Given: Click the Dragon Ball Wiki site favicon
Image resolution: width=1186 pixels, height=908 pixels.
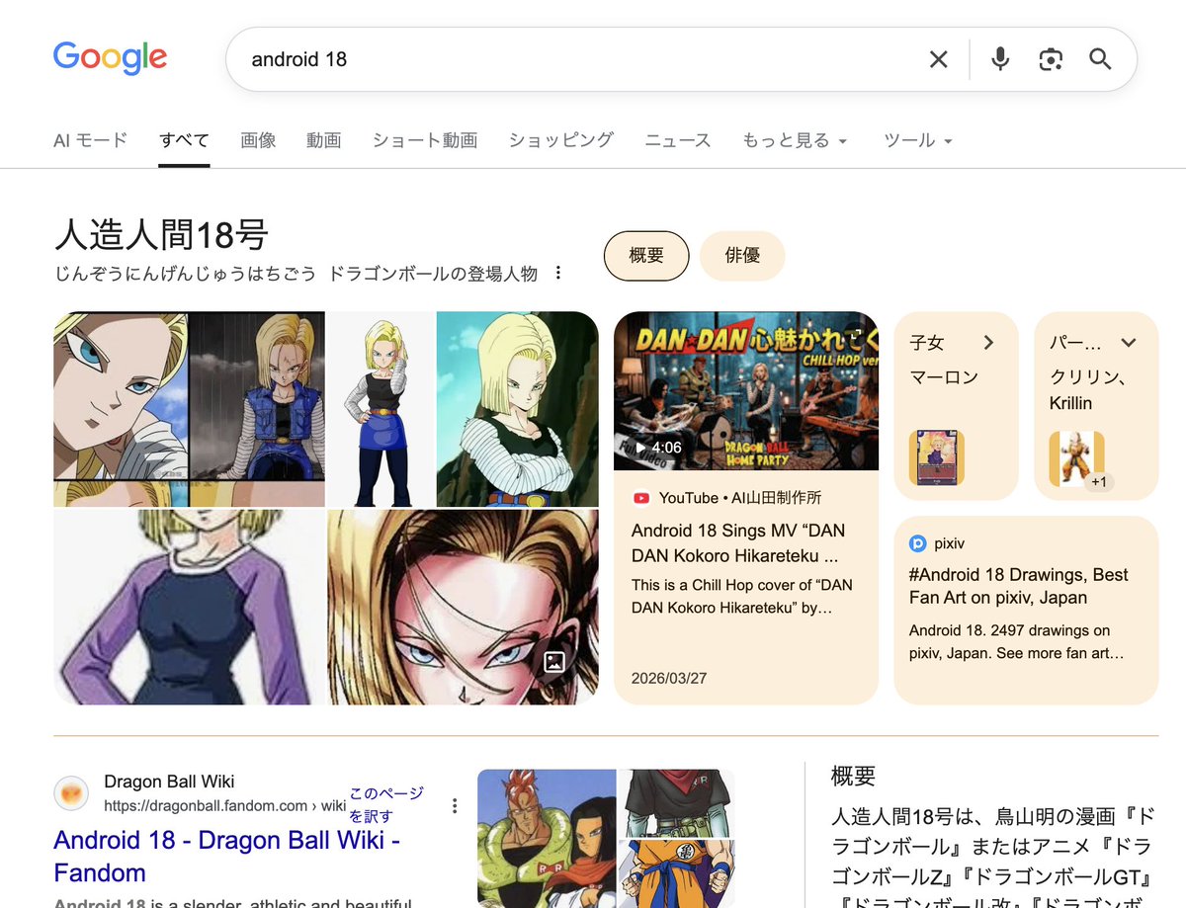Looking at the screenshot, I should coord(71,793).
